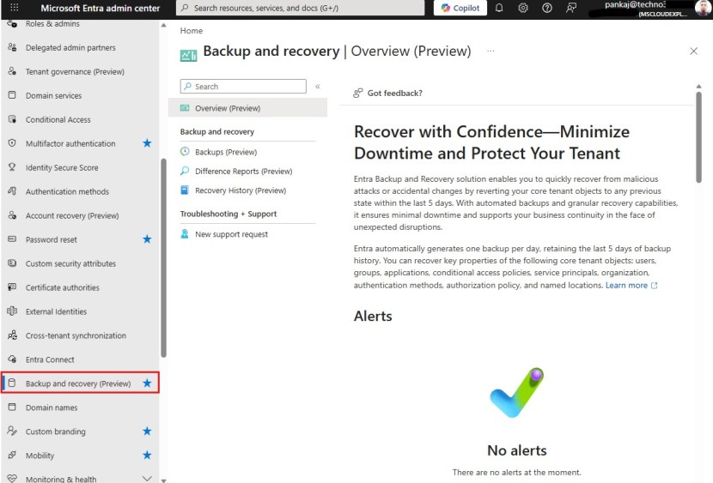Open Certificate authorities nav label
The width and height of the screenshot is (713, 483).
(63, 287)
